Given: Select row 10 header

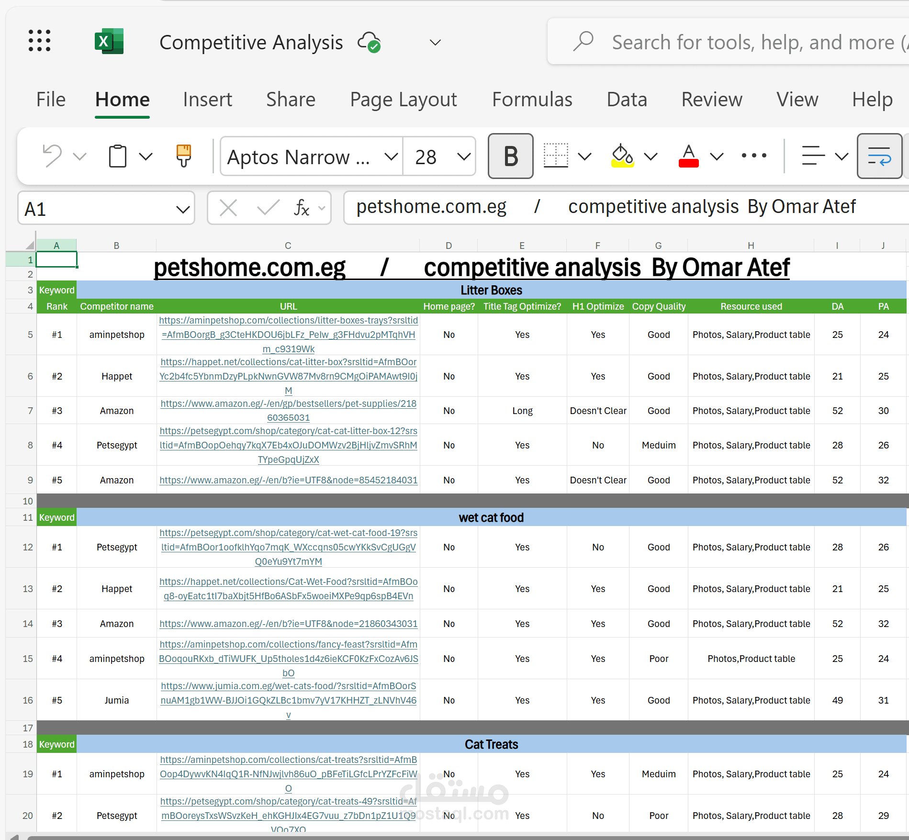Looking at the screenshot, I should pyautogui.click(x=22, y=501).
